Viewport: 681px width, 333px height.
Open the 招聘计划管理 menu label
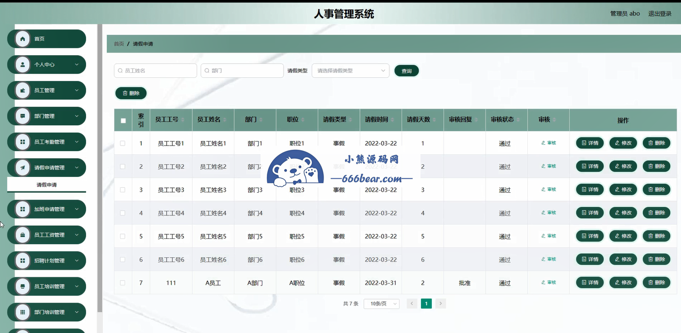[49, 261]
